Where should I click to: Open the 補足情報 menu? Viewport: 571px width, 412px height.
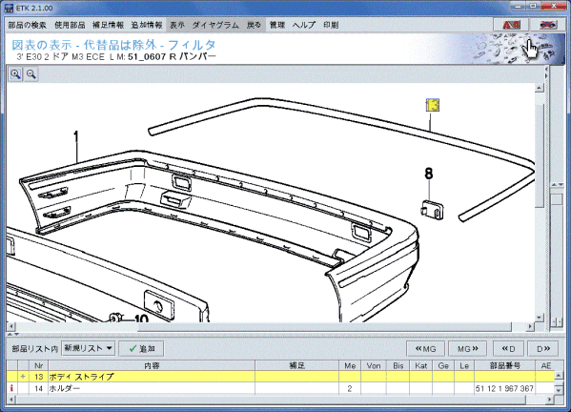pyautogui.click(x=108, y=25)
